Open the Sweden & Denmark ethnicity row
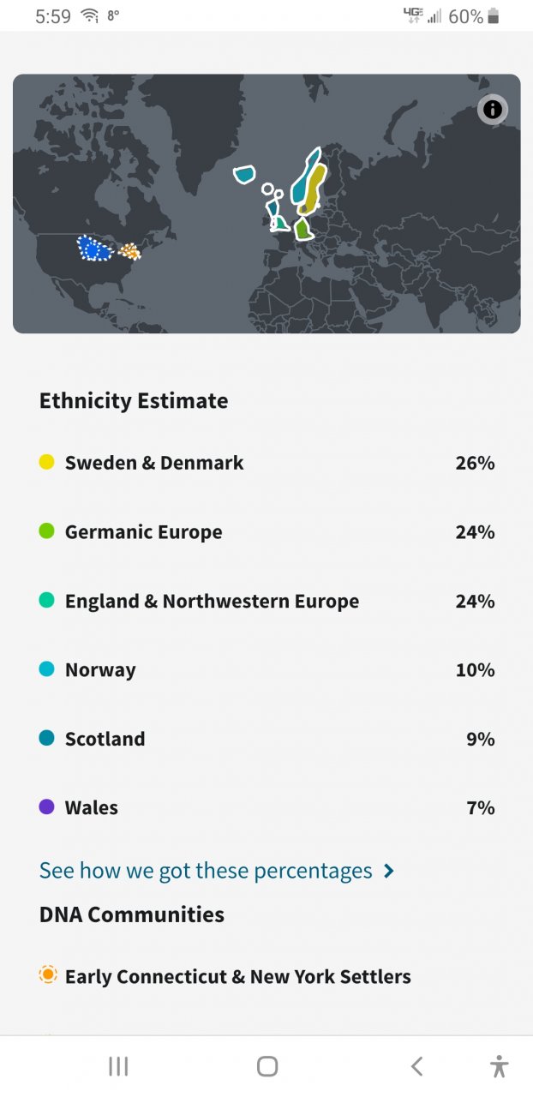The width and height of the screenshot is (533, 1097). [266, 463]
